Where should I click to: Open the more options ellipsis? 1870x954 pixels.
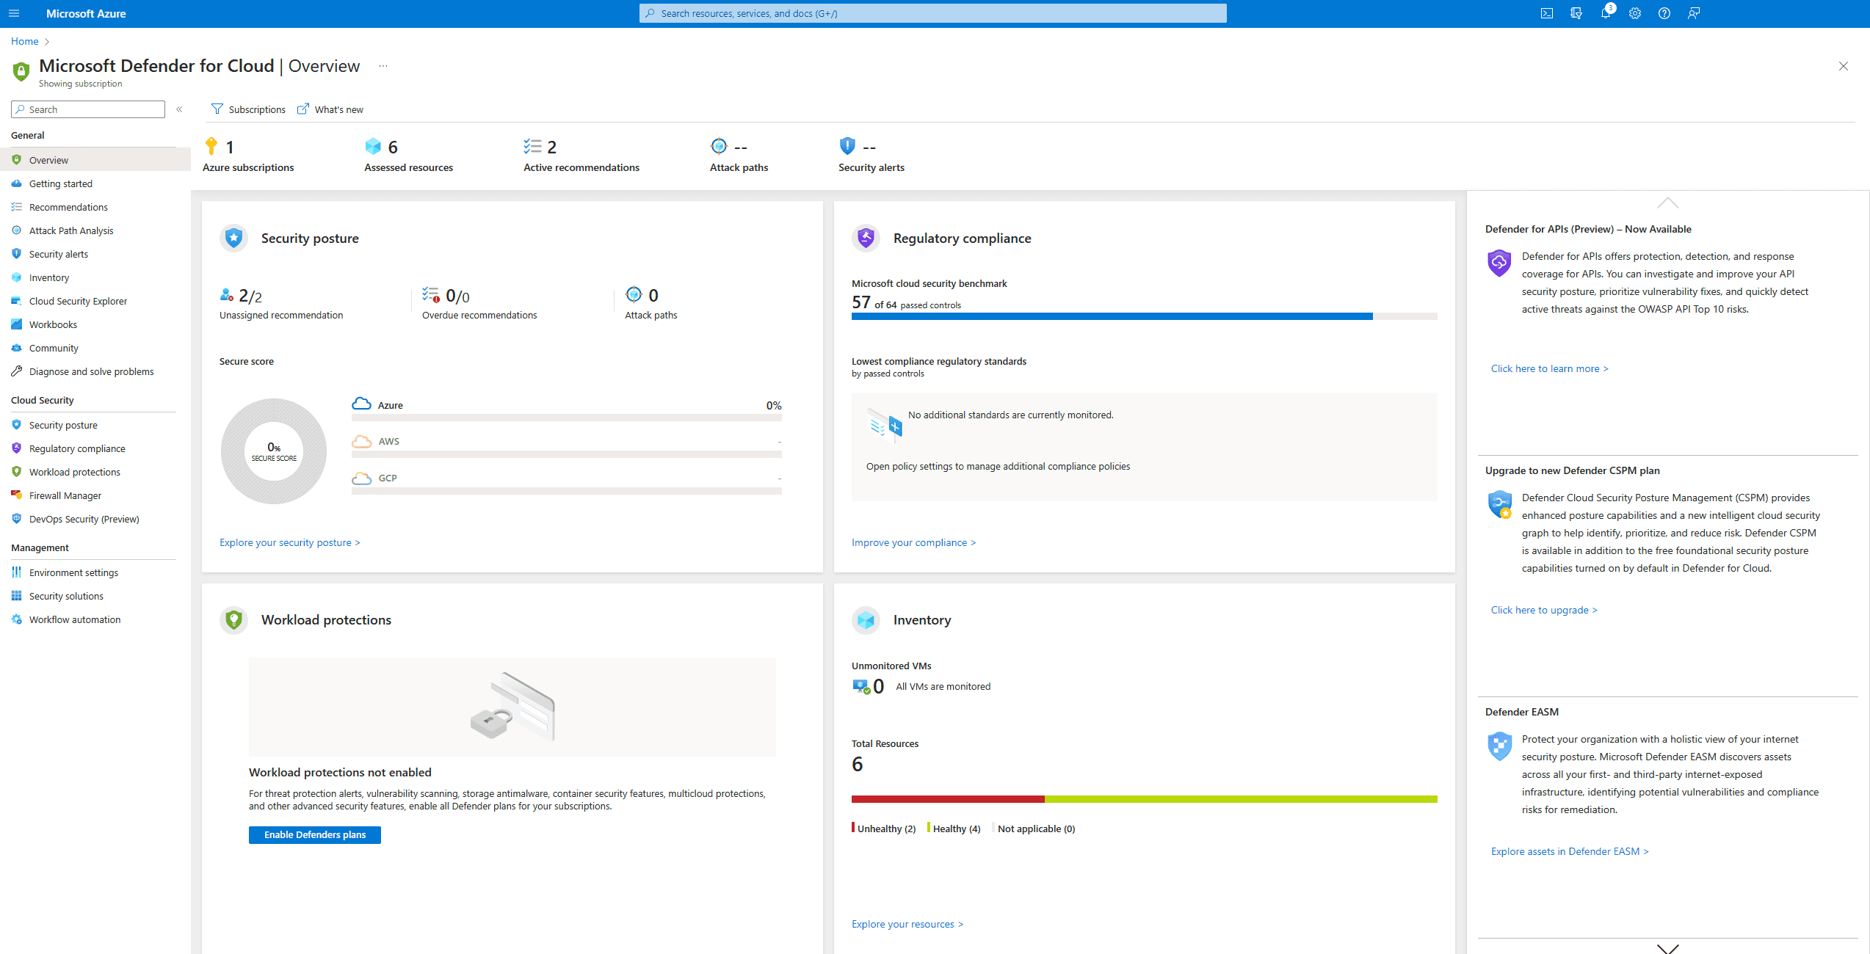pyautogui.click(x=383, y=66)
